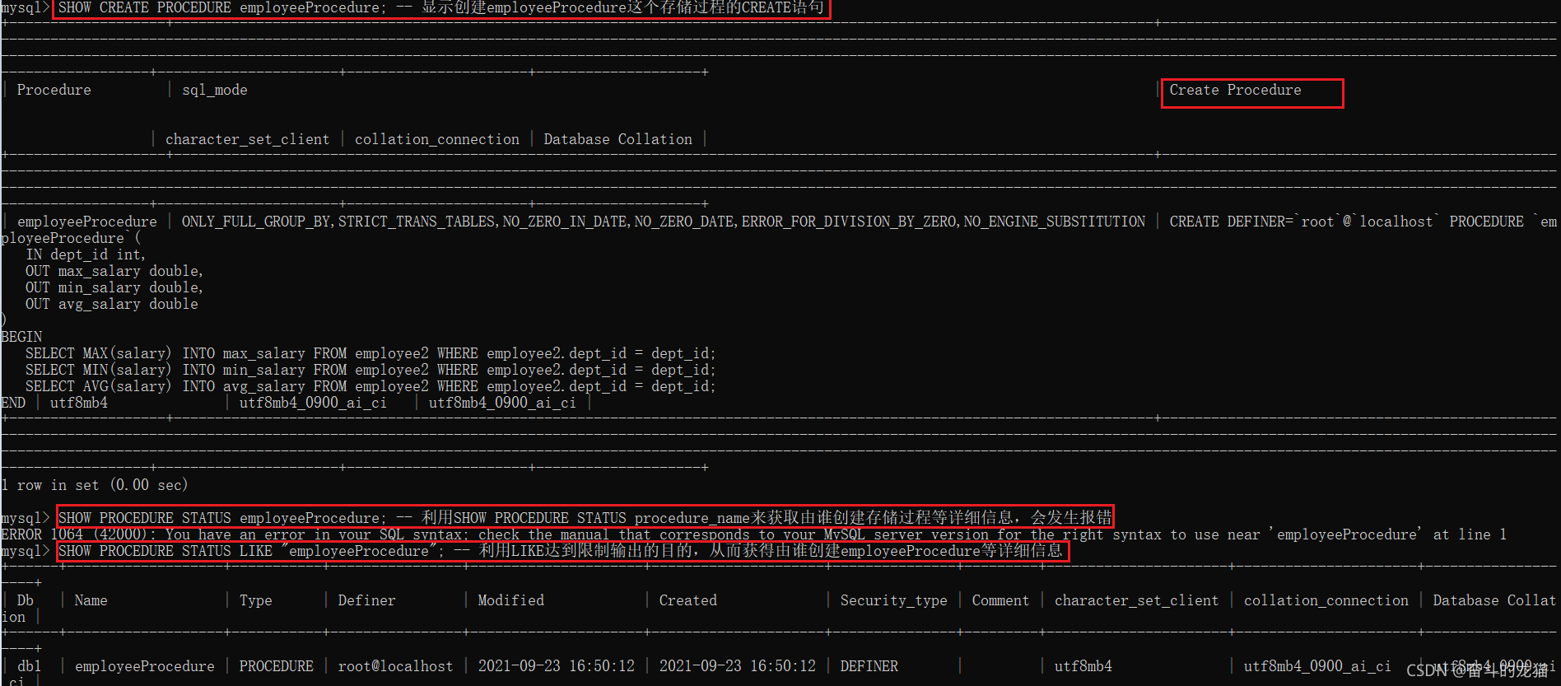Image resolution: width=1561 pixels, height=686 pixels.
Task: Click 'SHOW PROCEDURE STATUS employeeProcedure;' command
Action: pyautogui.click(x=221, y=518)
